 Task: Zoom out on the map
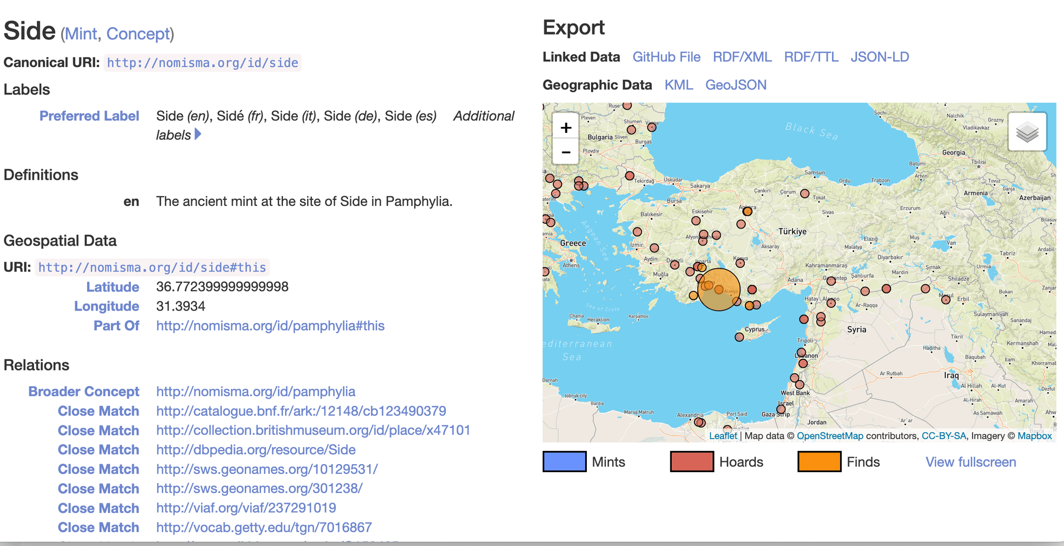pos(566,153)
